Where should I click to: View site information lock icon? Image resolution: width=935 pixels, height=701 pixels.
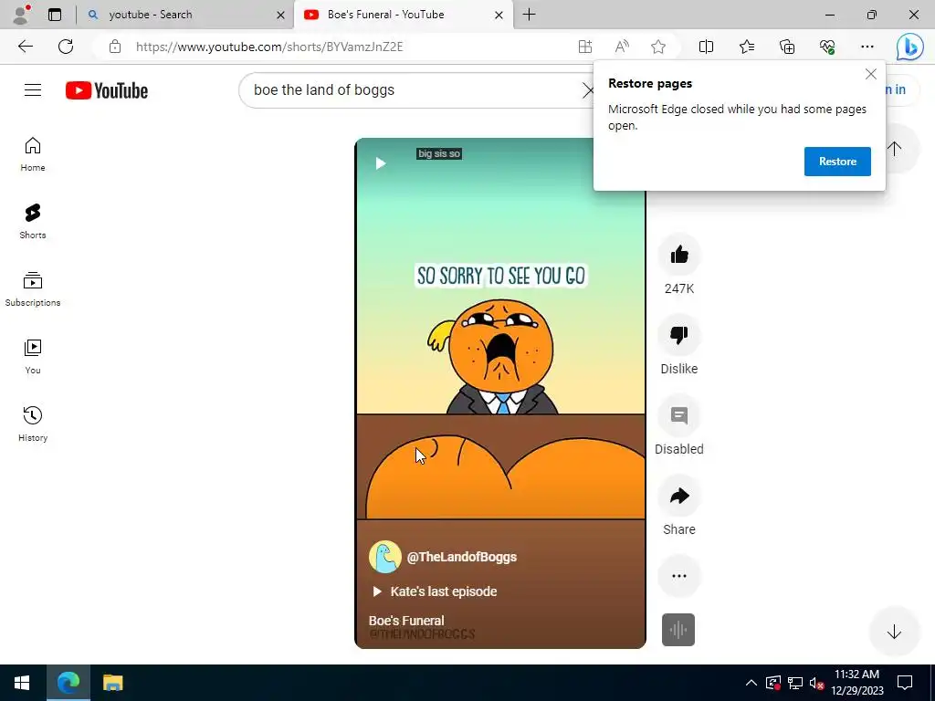115,47
